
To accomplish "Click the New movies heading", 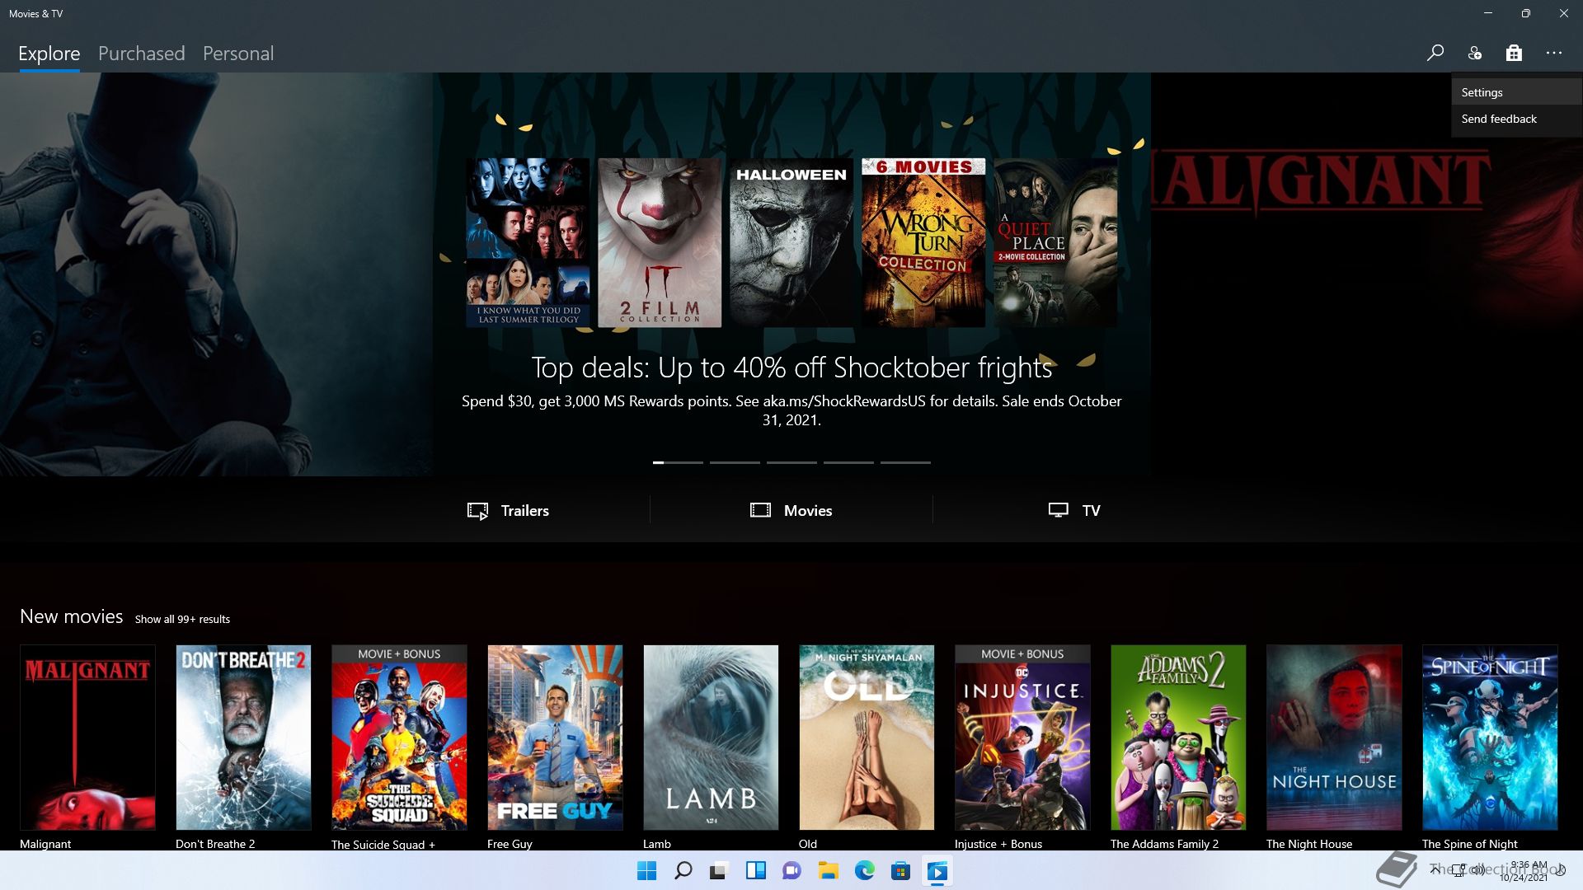I will 72,616.
